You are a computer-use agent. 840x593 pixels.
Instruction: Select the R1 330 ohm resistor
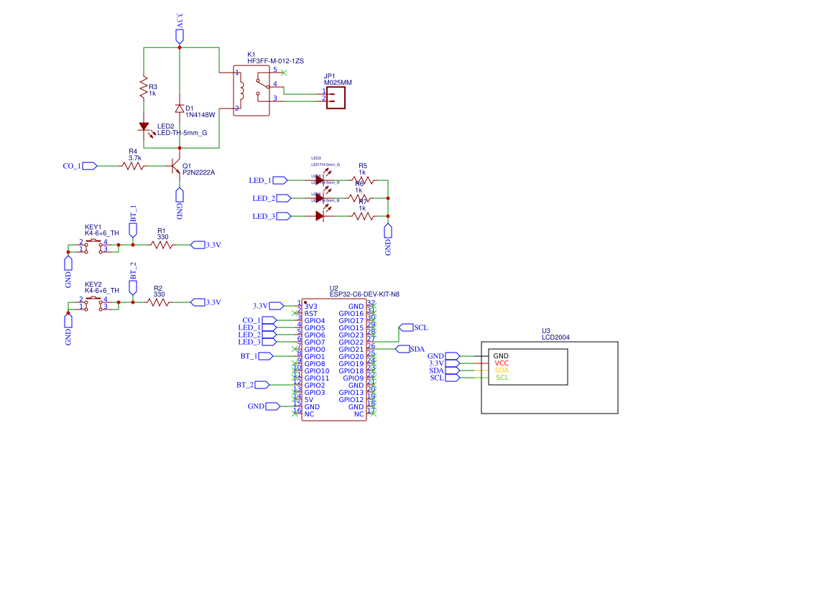(x=162, y=245)
